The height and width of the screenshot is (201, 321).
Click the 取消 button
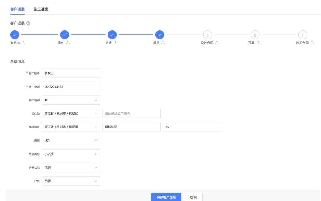(193, 197)
